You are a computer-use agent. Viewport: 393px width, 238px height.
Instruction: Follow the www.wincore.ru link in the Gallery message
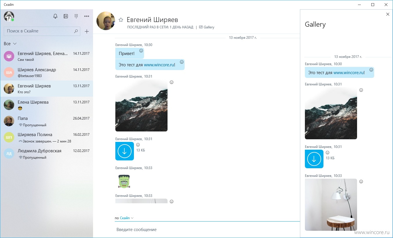pos(348,73)
